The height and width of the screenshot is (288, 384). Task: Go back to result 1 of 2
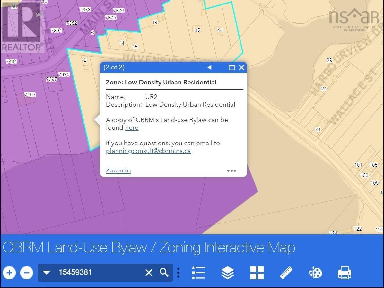coord(209,67)
